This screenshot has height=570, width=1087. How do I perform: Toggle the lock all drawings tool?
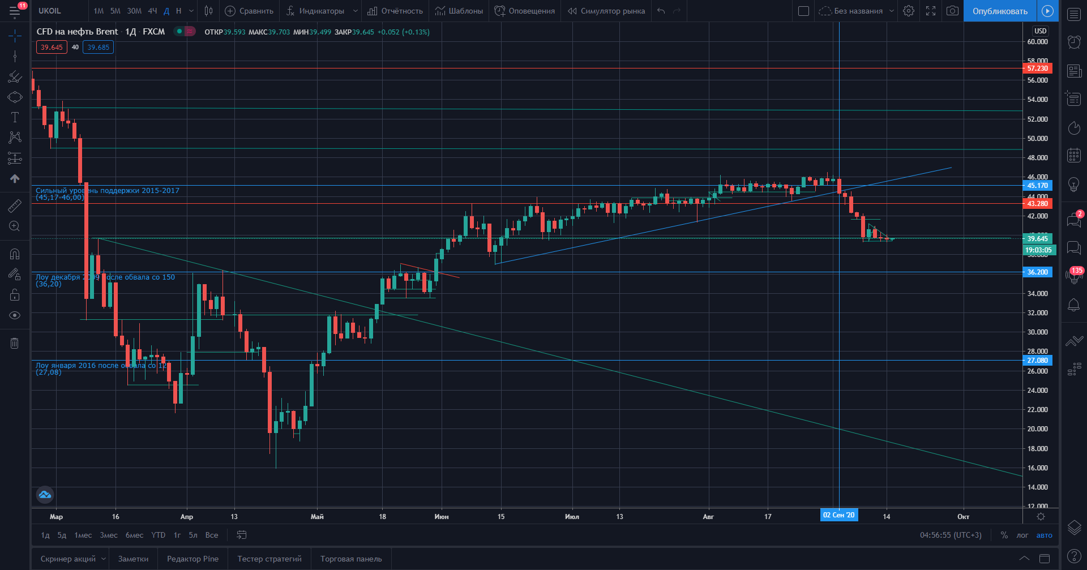pos(15,295)
